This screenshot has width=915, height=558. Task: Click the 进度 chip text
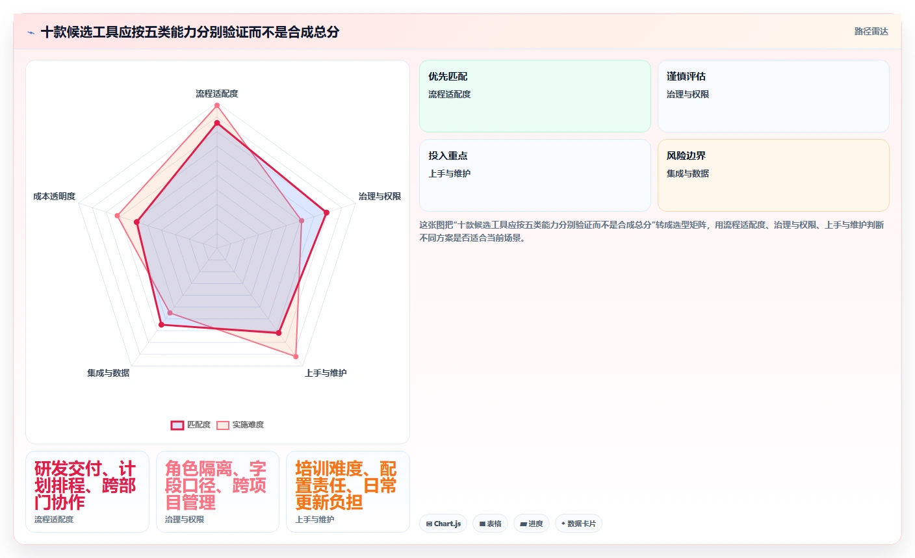pos(535,524)
